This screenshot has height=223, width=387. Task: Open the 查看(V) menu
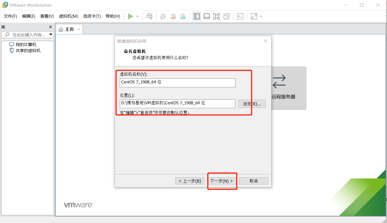(47, 16)
